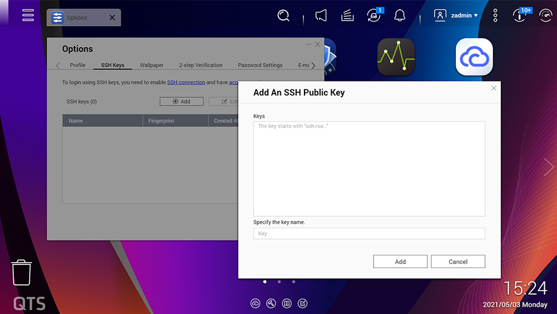
Task: Click the book icon in bottom bar
Action: point(287,303)
